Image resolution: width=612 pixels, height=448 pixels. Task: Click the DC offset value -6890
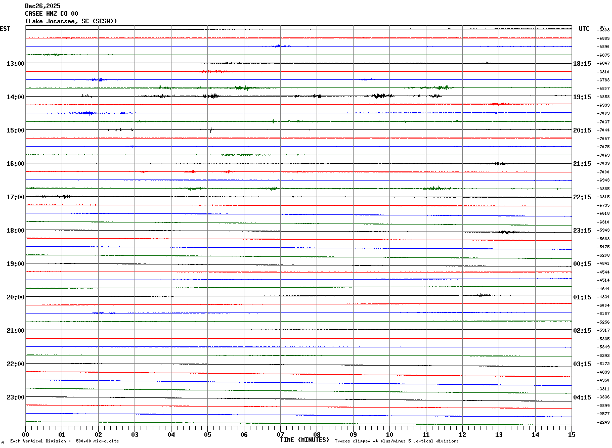point(603,47)
